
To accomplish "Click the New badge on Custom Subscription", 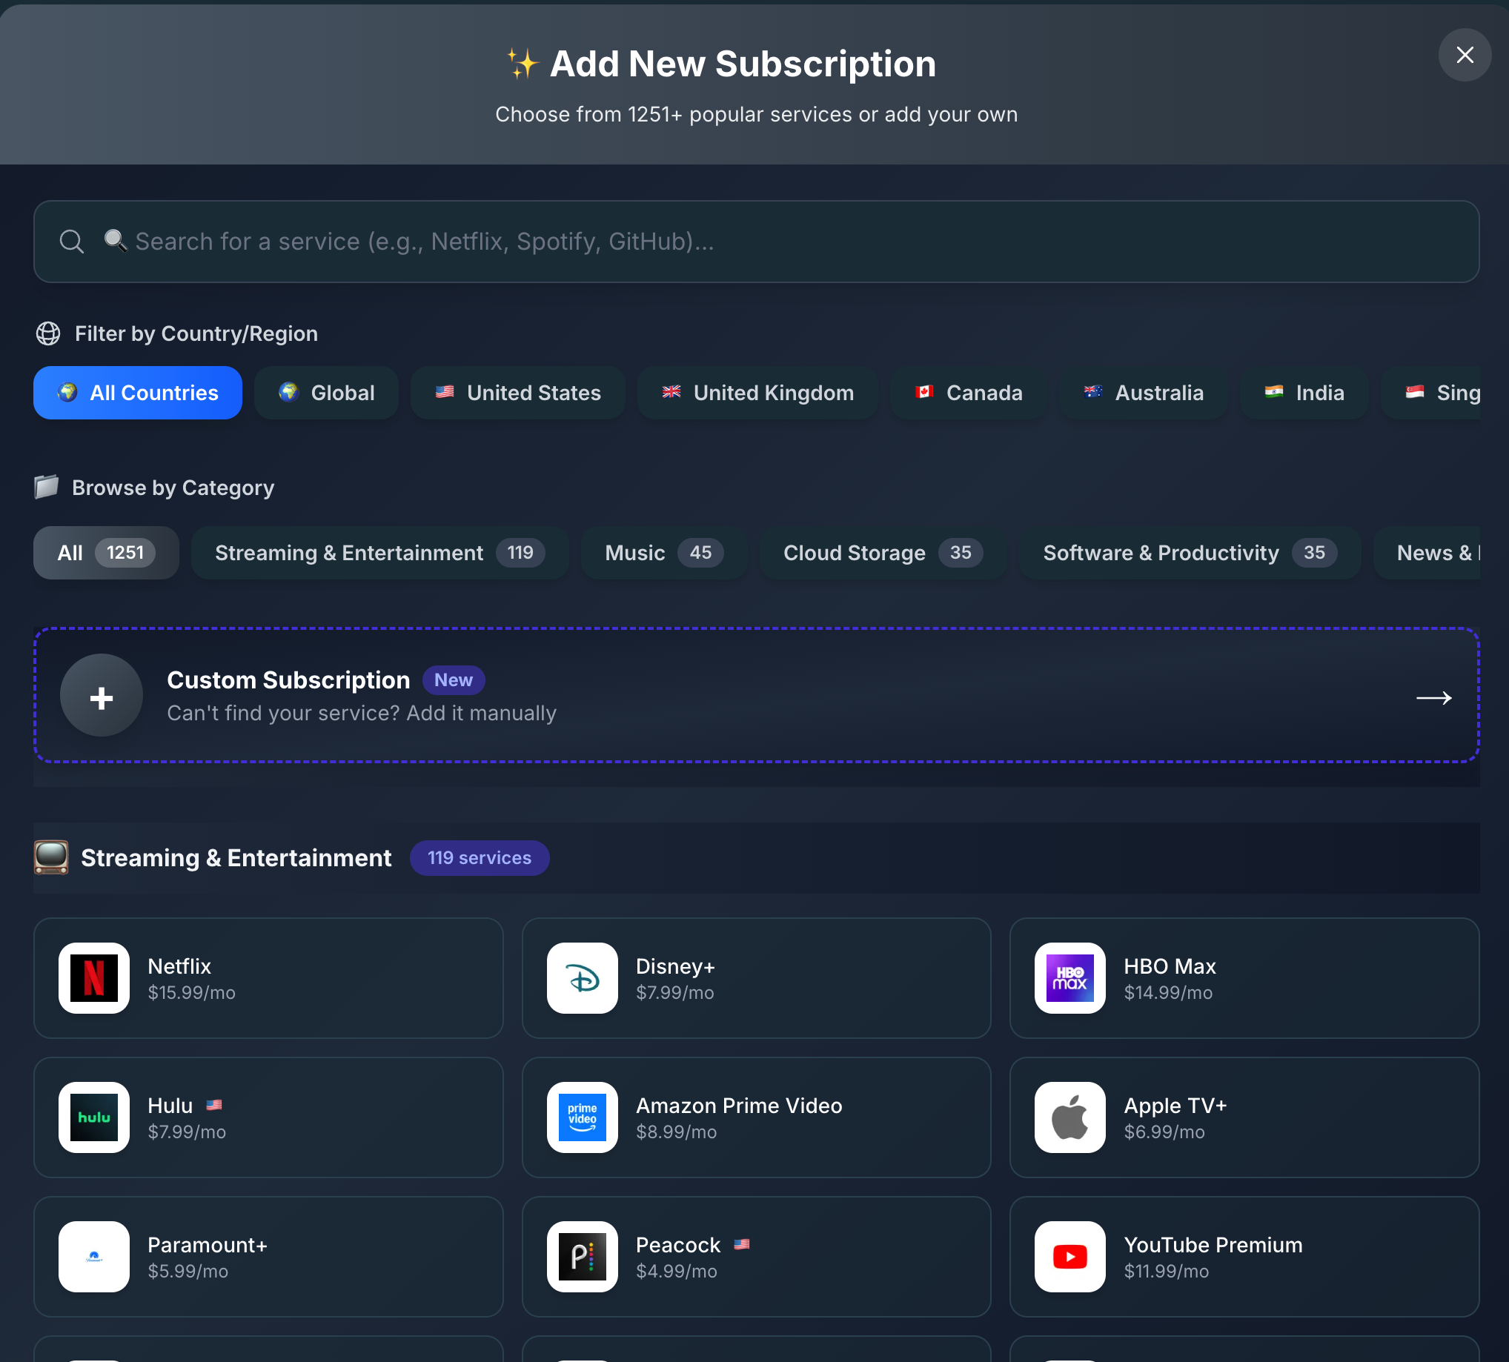I will (454, 680).
